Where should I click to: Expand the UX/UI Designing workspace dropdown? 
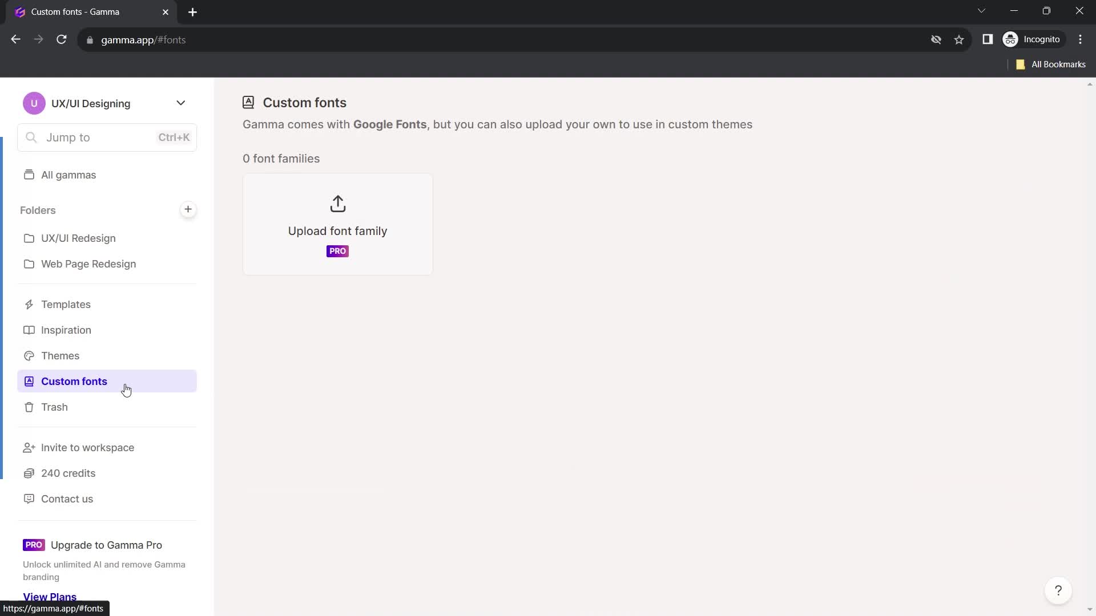180,104
